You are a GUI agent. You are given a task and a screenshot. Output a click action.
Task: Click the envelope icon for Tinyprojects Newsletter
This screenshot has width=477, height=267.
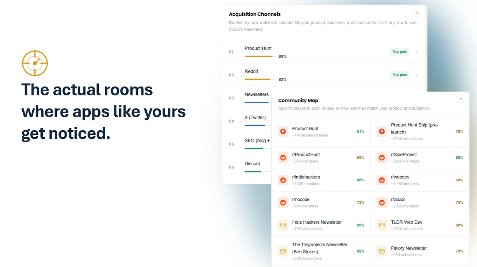283,251
